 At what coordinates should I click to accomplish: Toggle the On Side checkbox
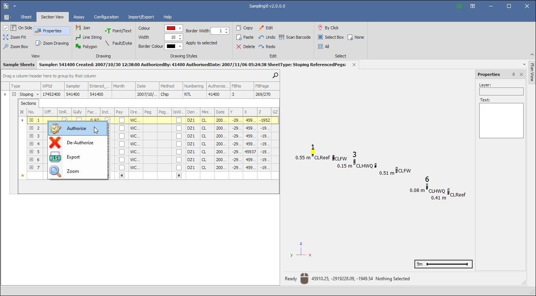[6, 28]
